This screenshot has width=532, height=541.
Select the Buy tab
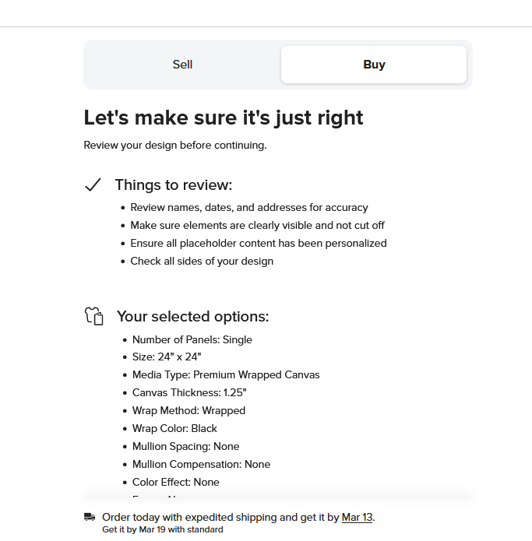point(374,65)
